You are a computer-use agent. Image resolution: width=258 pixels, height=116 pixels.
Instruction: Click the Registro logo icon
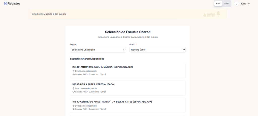click(x=6, y=3)
